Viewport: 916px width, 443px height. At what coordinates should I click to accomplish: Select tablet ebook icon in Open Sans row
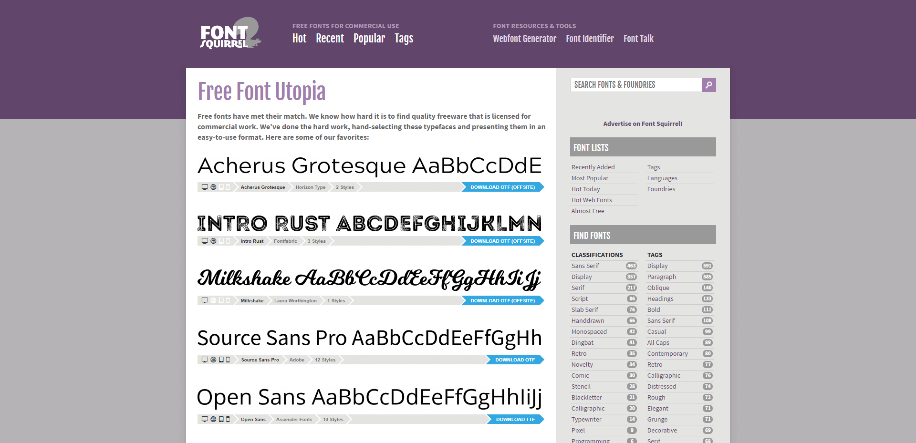pos(221,419)
